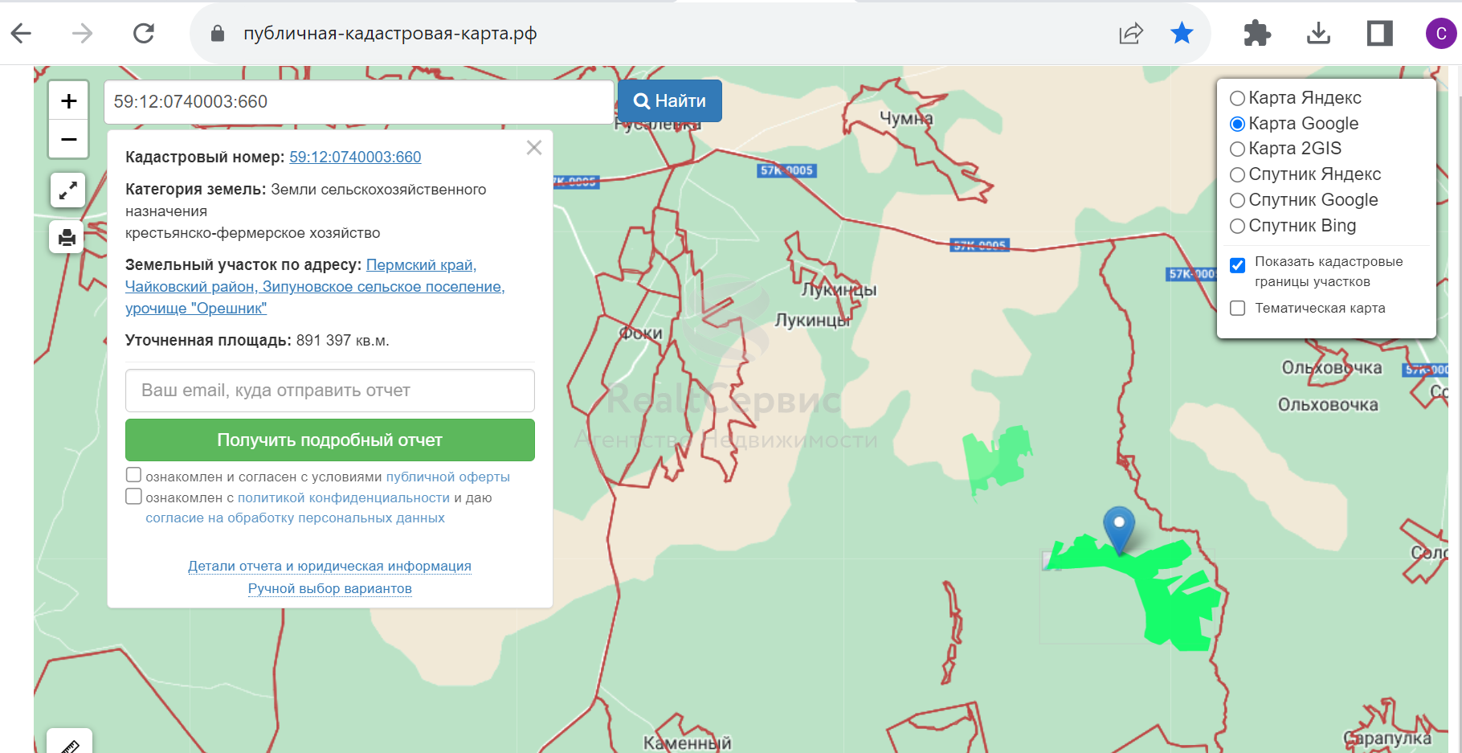Open cadastral number 59:12:0740003:660 link
Image resolution: width=1462 pixels, height=753 pixels.
pos(355,157)
